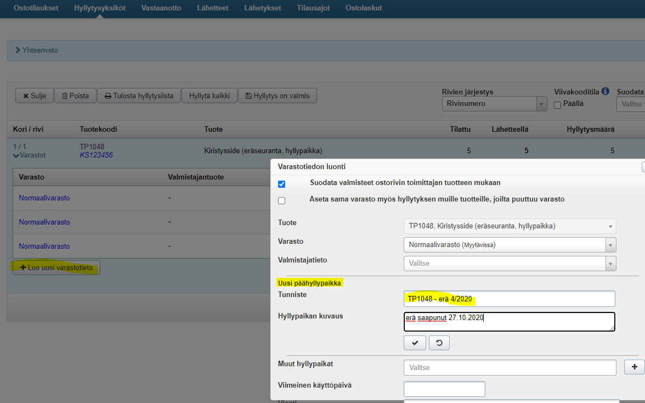
Task: Click the plus icon beside Muut hyllypaikat
Action: [x=635, y=367]
